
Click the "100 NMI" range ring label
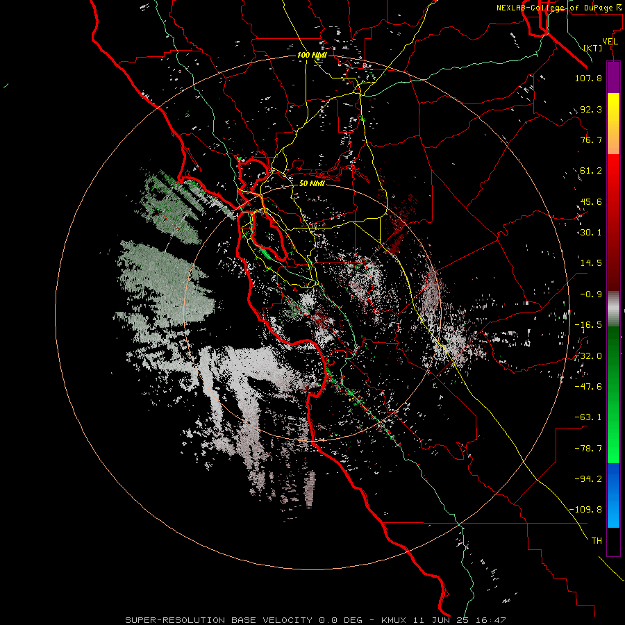pyautogui.click(x=312, y=55)
